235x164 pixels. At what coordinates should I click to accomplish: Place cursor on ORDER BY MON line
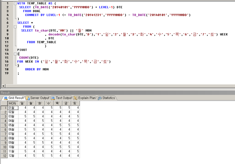pyautogui.click(x=37, y=69)
